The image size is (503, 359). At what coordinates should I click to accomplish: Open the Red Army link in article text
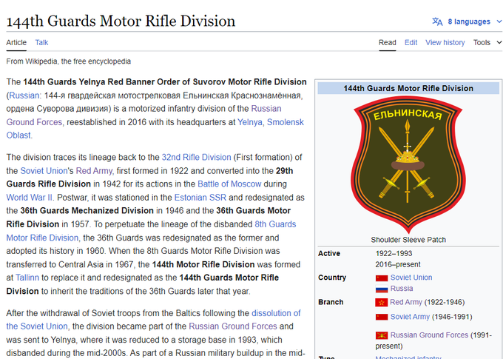[94, 170]
